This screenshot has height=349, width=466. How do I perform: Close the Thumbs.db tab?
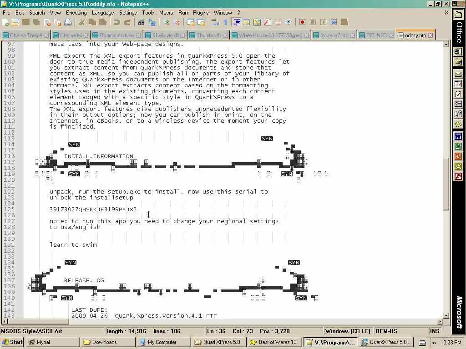pos(225,35)
